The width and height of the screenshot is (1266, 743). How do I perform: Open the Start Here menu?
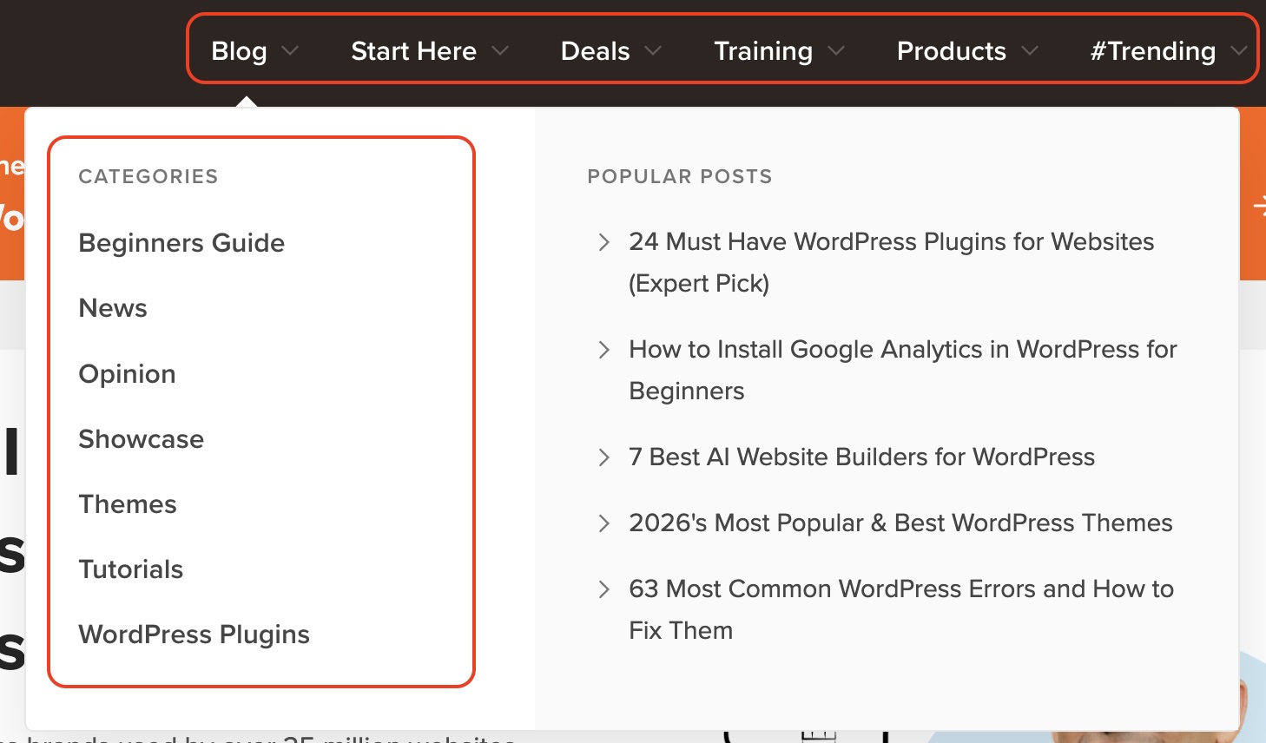(413, 51)
